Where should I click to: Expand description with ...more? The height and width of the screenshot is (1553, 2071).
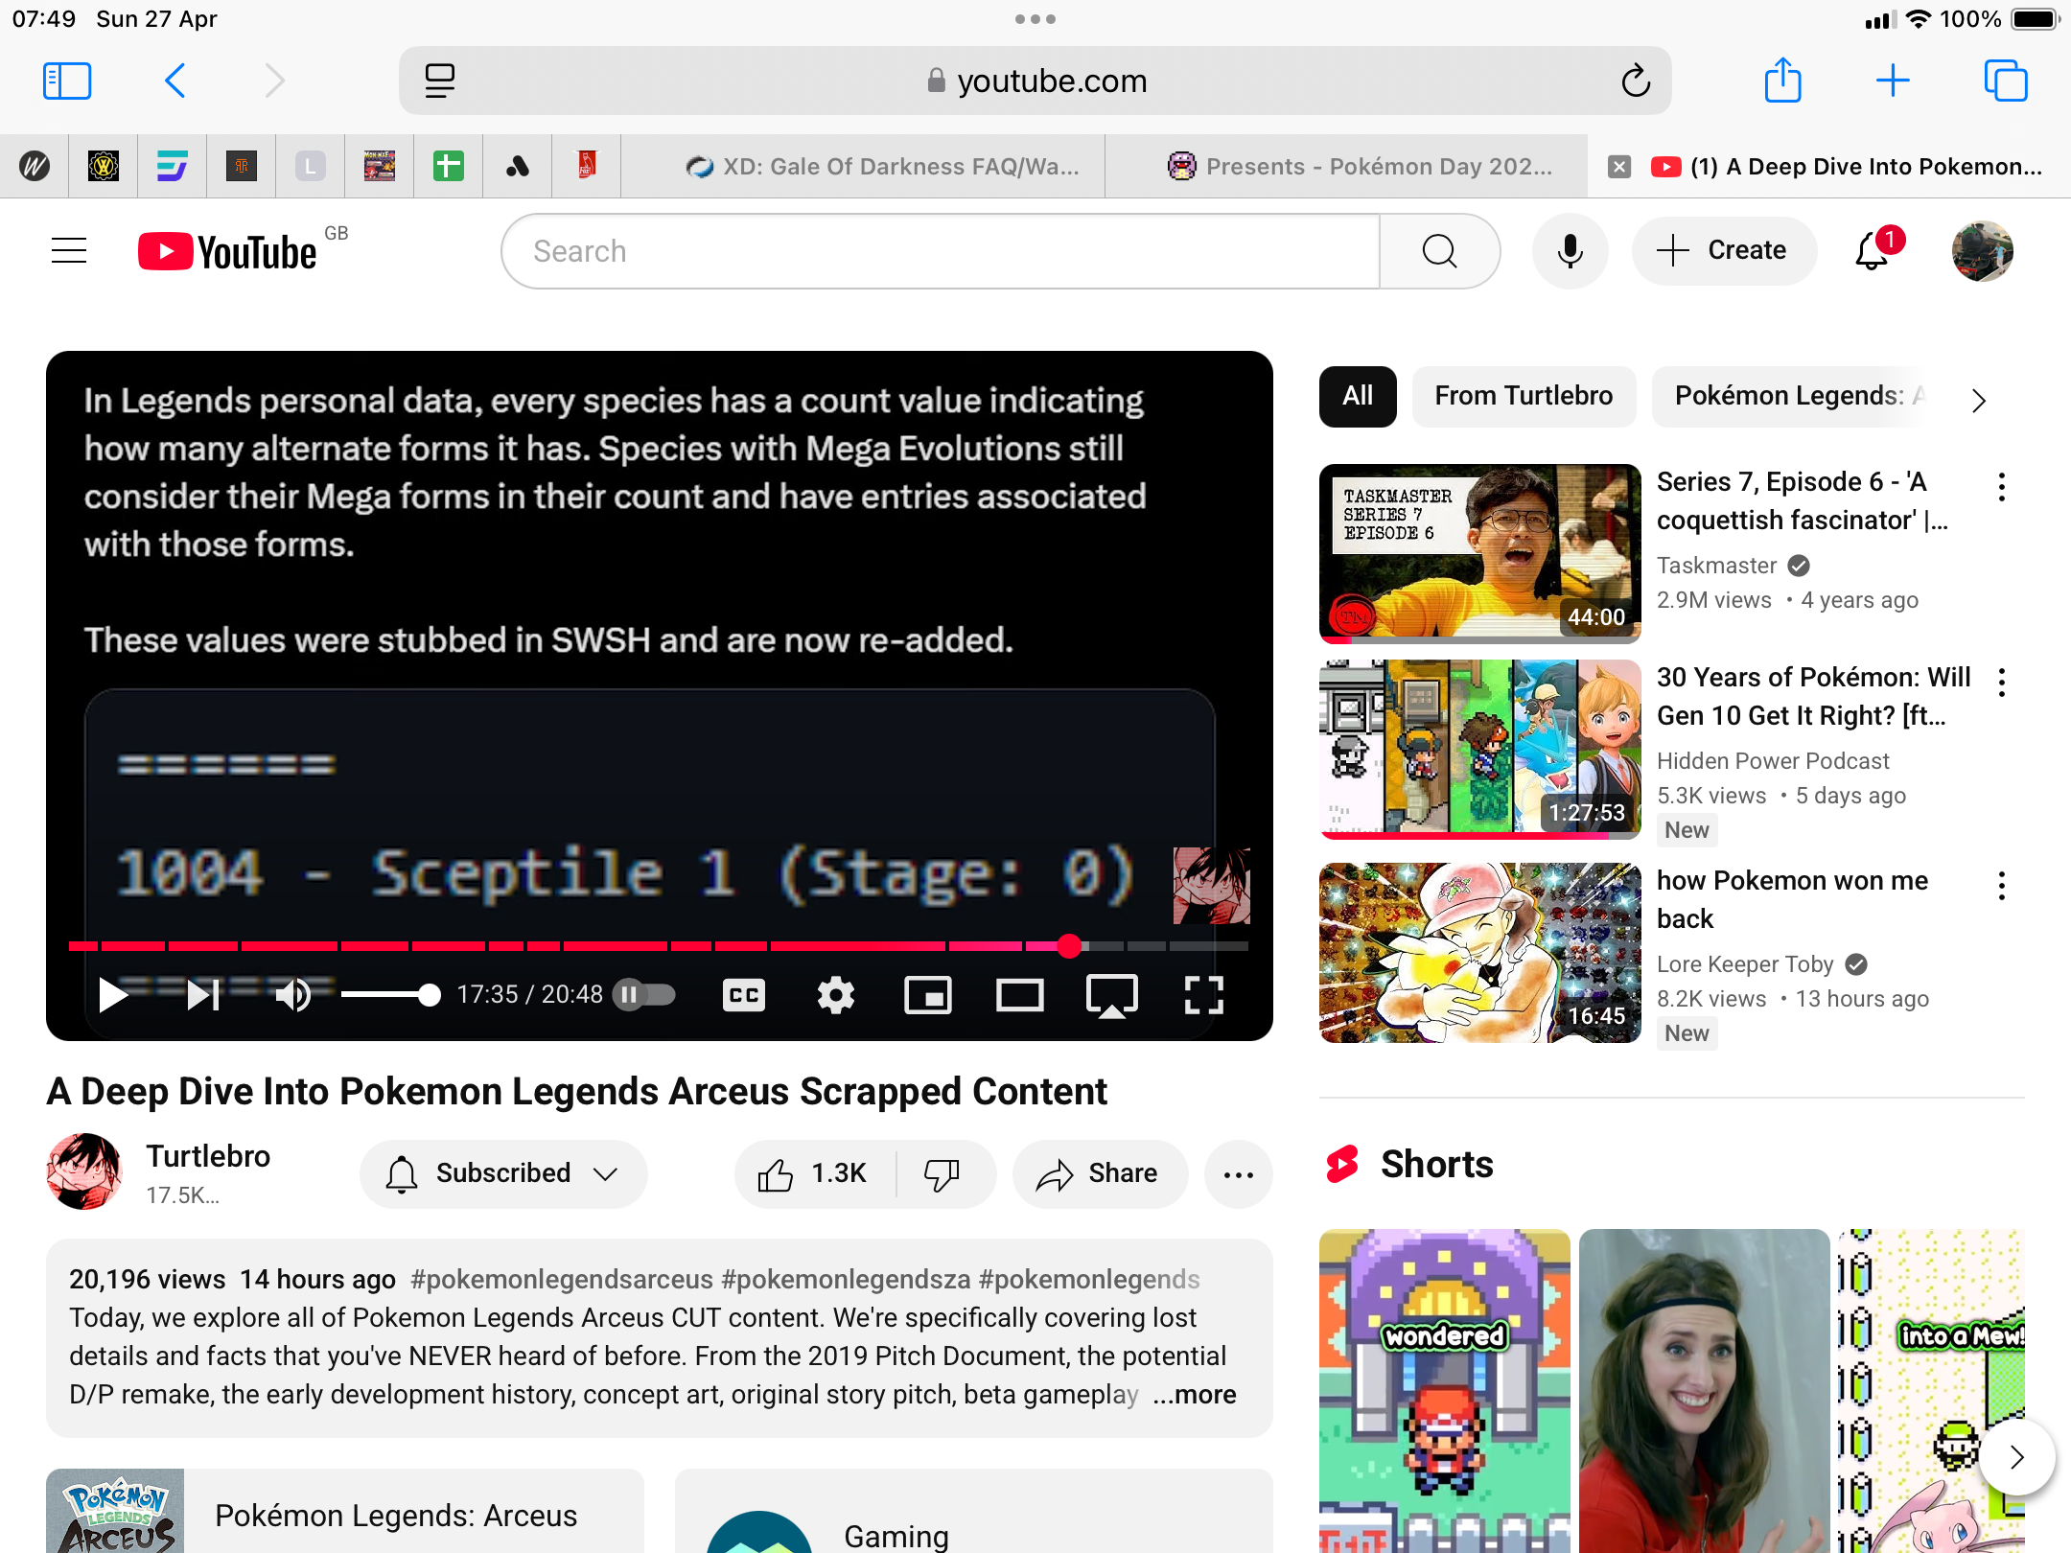(1195, 1394)
